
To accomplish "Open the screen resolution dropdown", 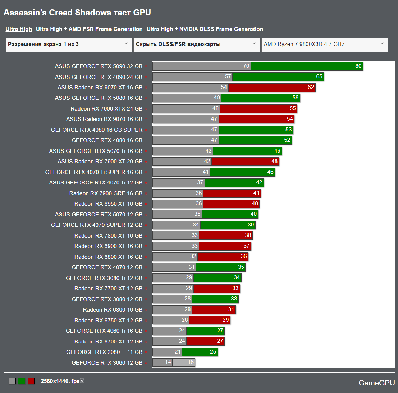I will tap(69, 45).
